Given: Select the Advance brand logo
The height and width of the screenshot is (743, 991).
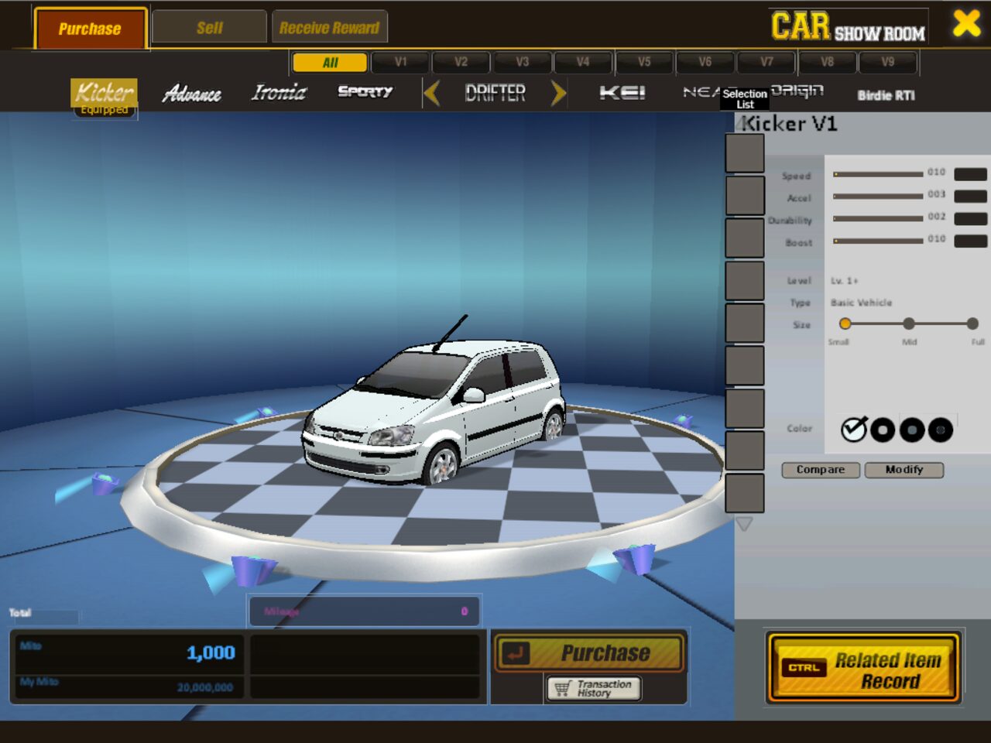Looking at the screenshot, I should pos(192,94).
